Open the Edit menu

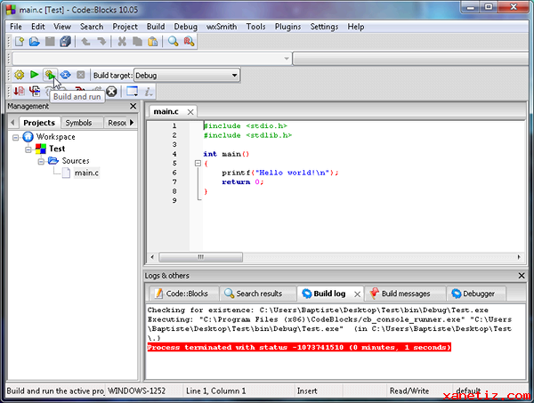(37, 27)
